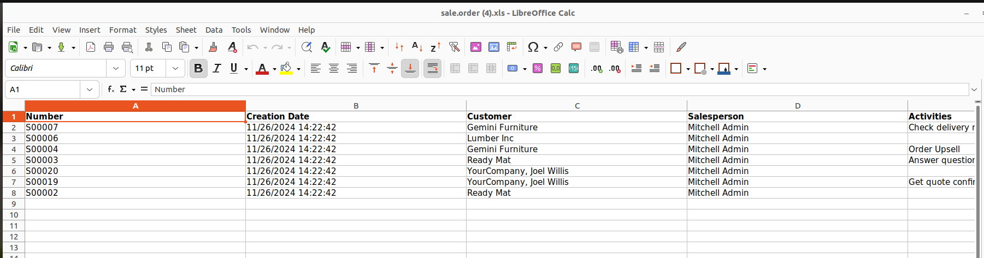Select column B header

356,106
